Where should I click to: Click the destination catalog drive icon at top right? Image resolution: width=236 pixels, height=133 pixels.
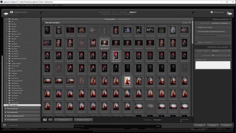[229, 13]
